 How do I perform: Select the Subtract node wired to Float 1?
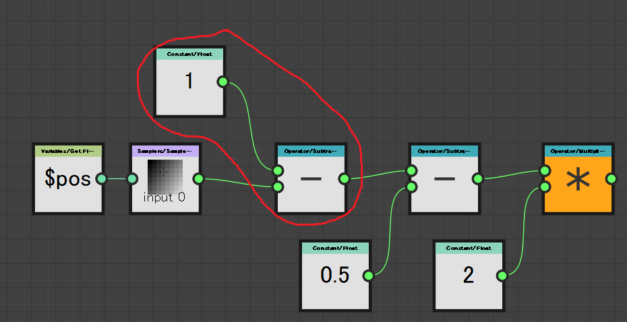311,179
